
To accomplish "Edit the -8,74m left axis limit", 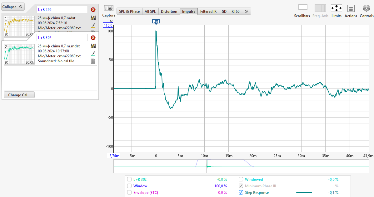I will tap(113, 156).
